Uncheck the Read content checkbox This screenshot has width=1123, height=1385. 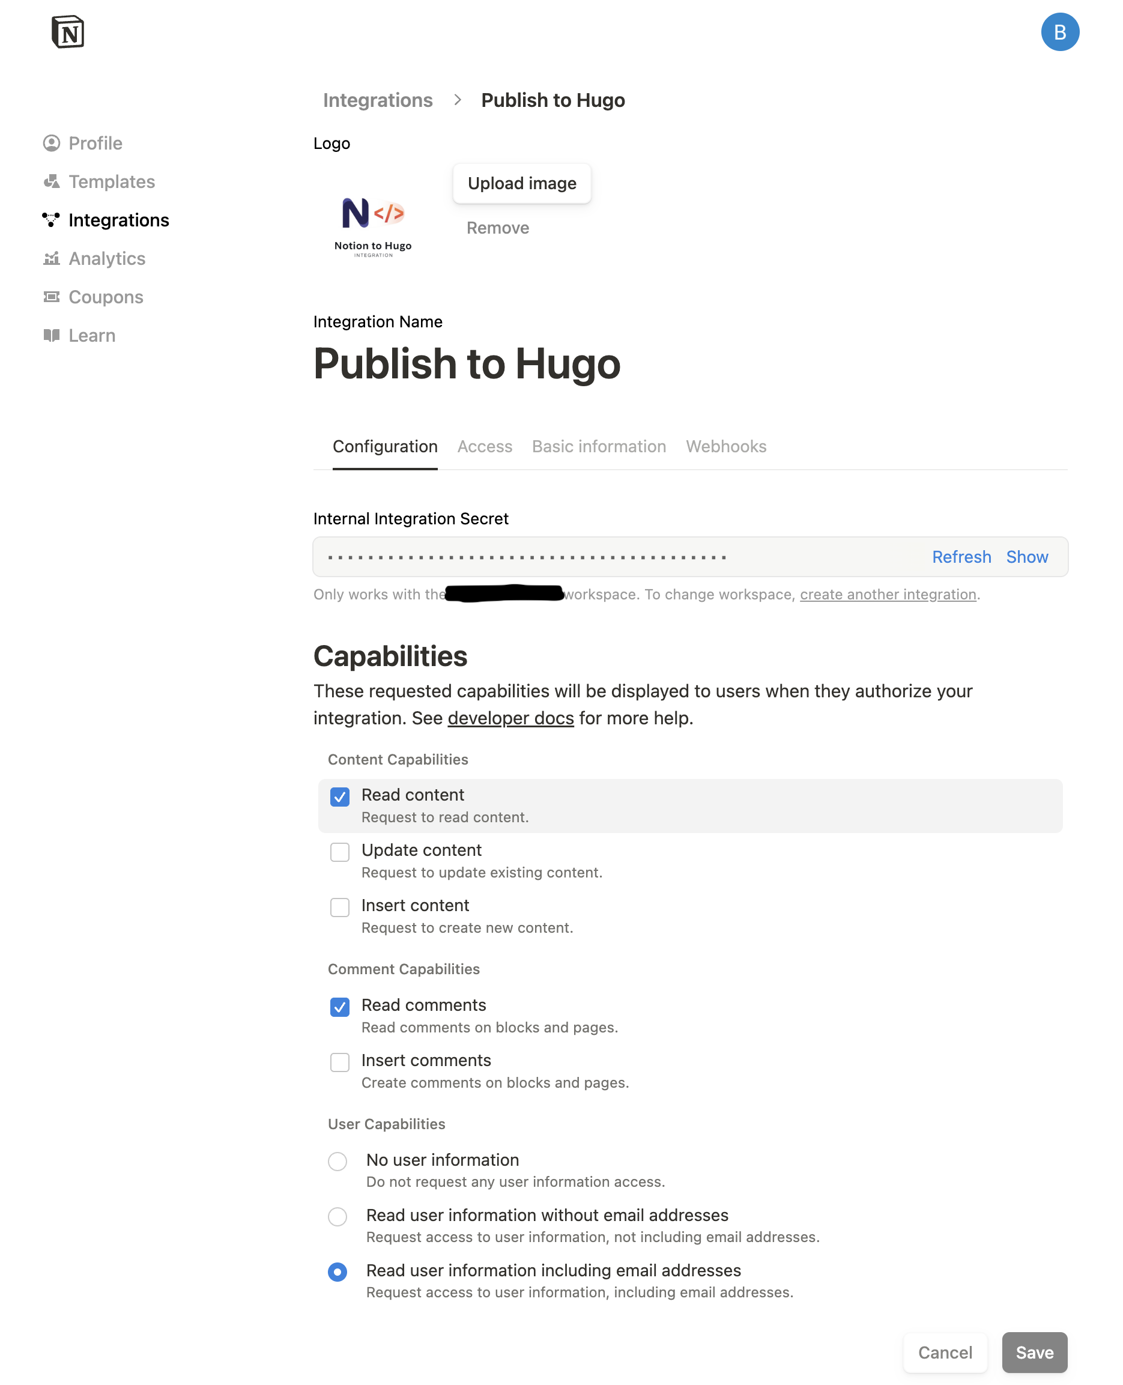coord(340,797)
